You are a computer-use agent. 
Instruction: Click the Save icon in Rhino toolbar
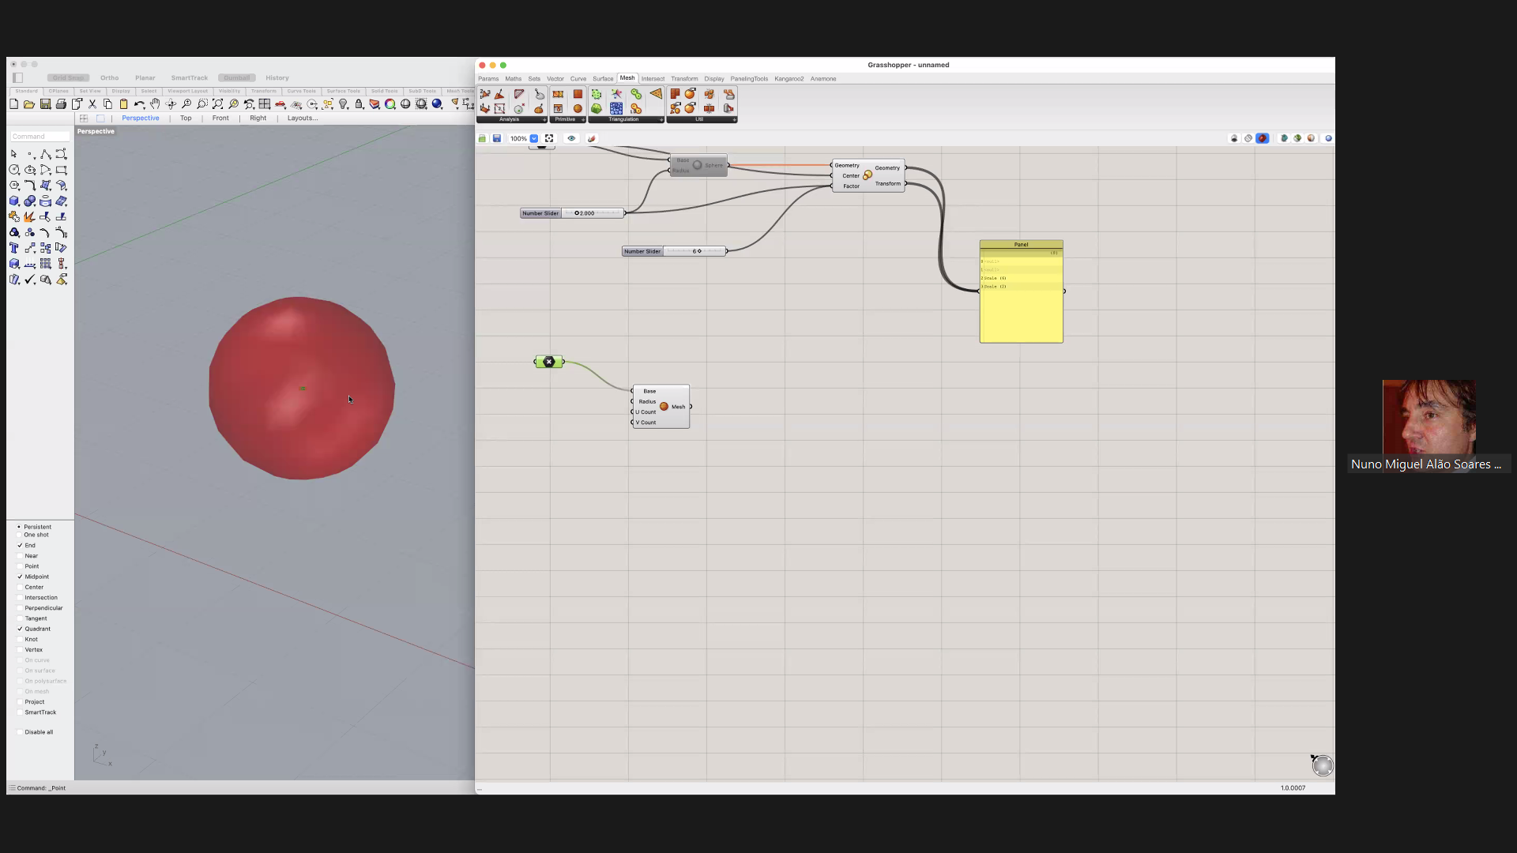click(x=45, y=104)
